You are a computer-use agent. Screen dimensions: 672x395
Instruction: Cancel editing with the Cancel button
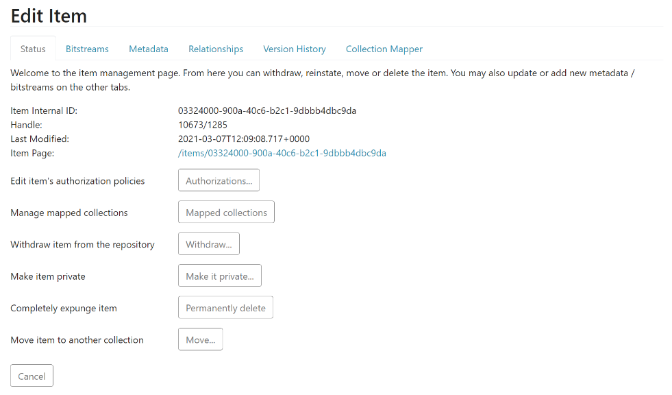point(32,376)
